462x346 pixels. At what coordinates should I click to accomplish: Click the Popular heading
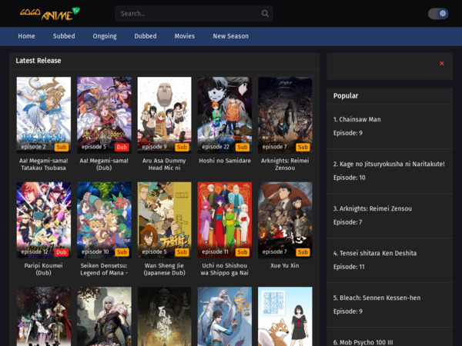click(346, 95)
